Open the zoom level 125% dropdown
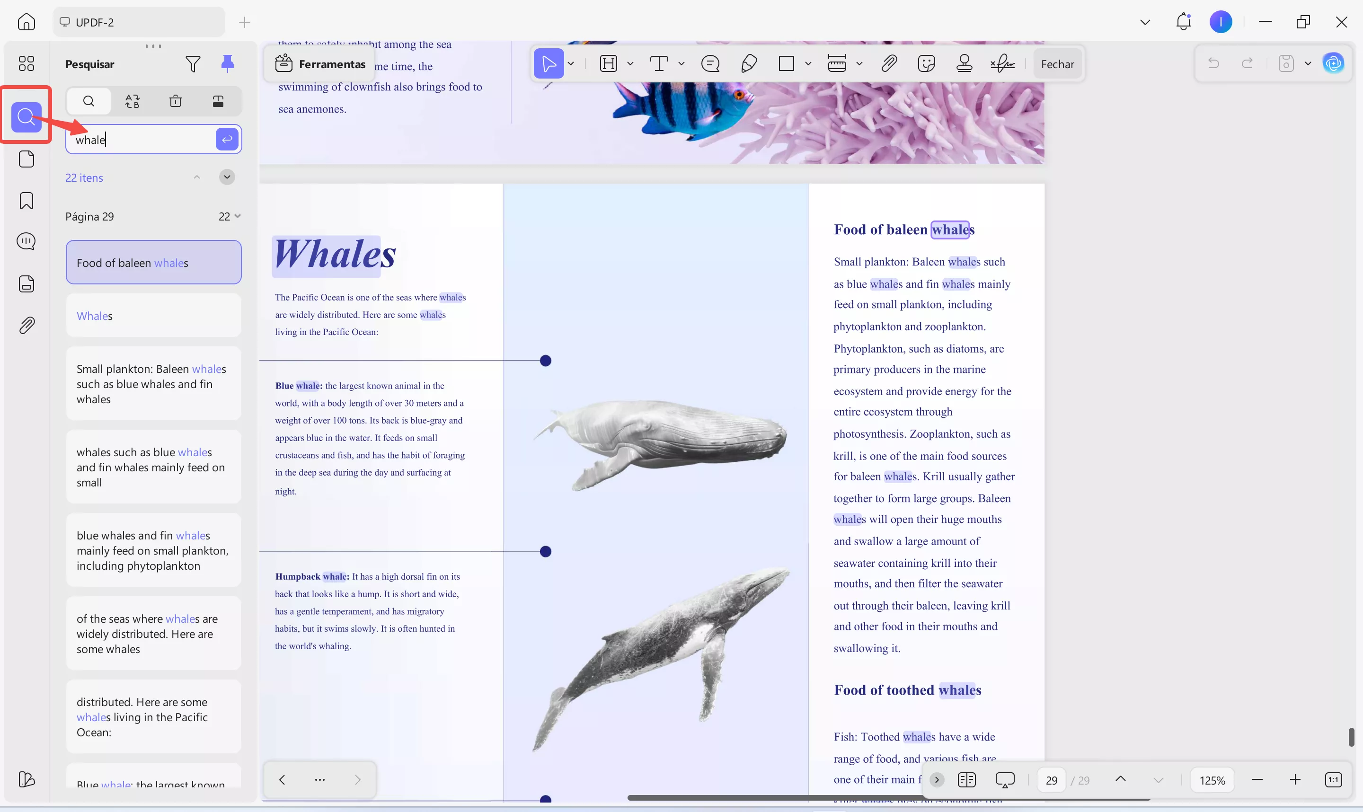 [x=1212, y=780]
